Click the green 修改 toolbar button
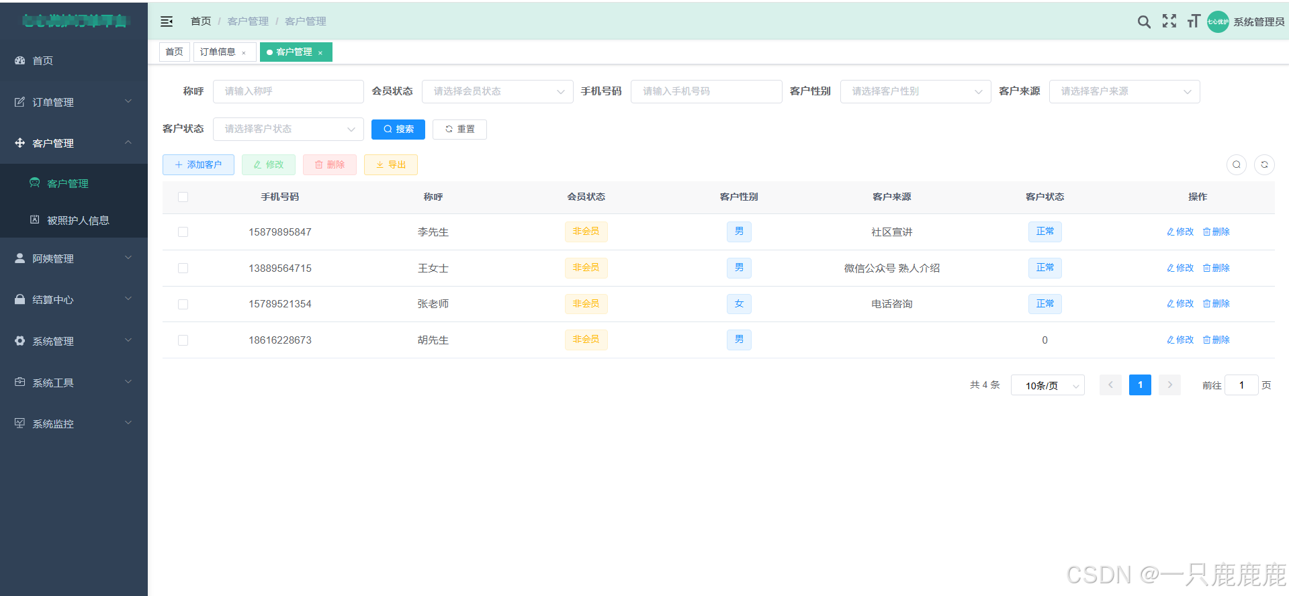Screen dimensions: 1289x596 (x=269, y=164)
